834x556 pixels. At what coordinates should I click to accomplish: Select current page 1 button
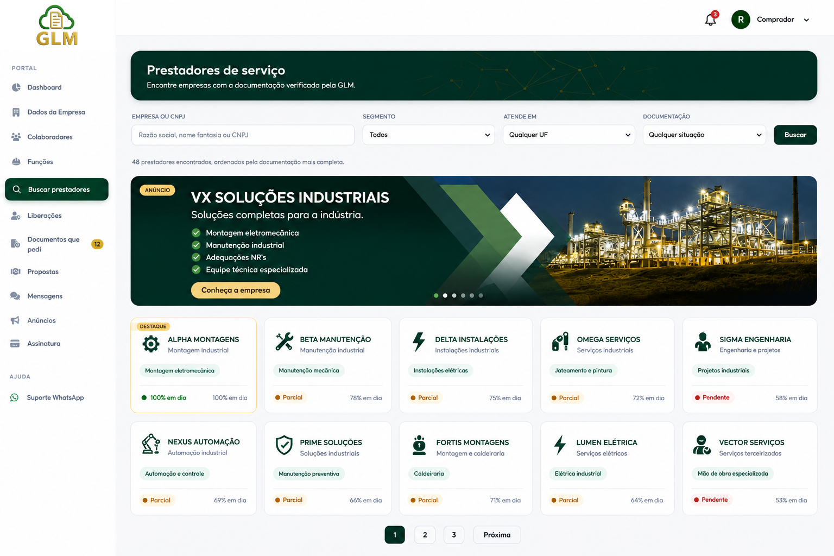[395, 535]
